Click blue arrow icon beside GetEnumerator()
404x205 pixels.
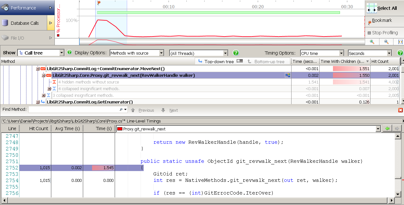tap(43, 102)
